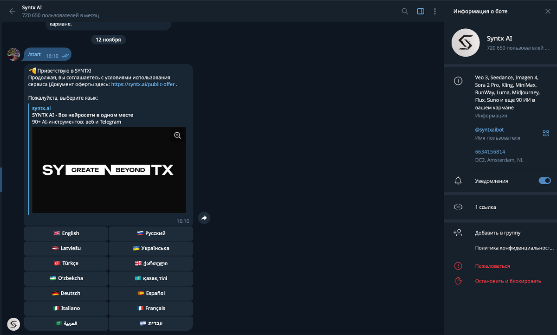Open the syntx.ai preview title link
The height and width of the screenshot is (335, 557).
(x=41, y=108)
